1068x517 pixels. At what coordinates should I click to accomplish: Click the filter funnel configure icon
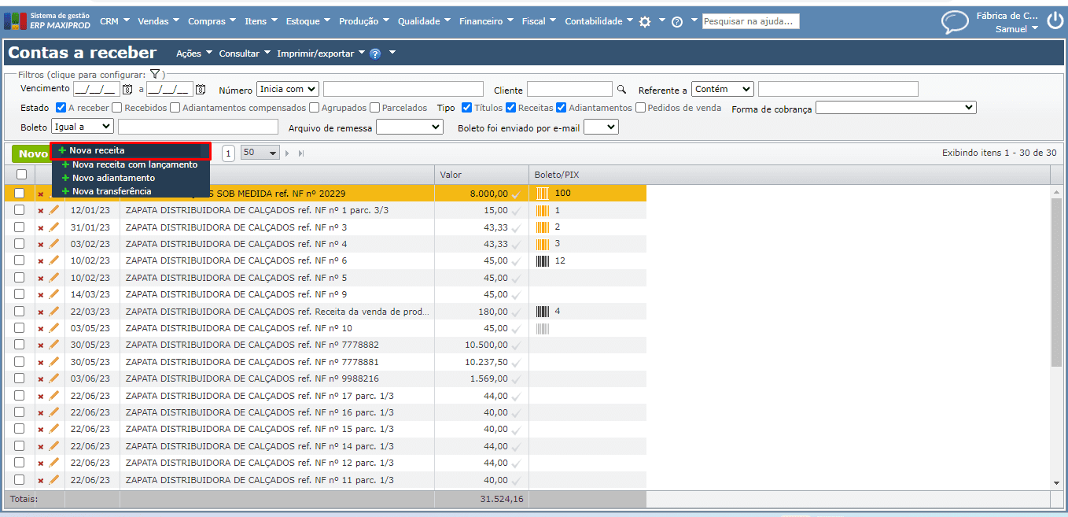pos(155,74)
